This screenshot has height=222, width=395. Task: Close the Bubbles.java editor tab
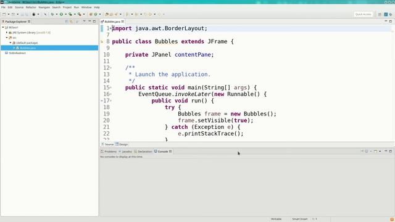coord(123,22)
